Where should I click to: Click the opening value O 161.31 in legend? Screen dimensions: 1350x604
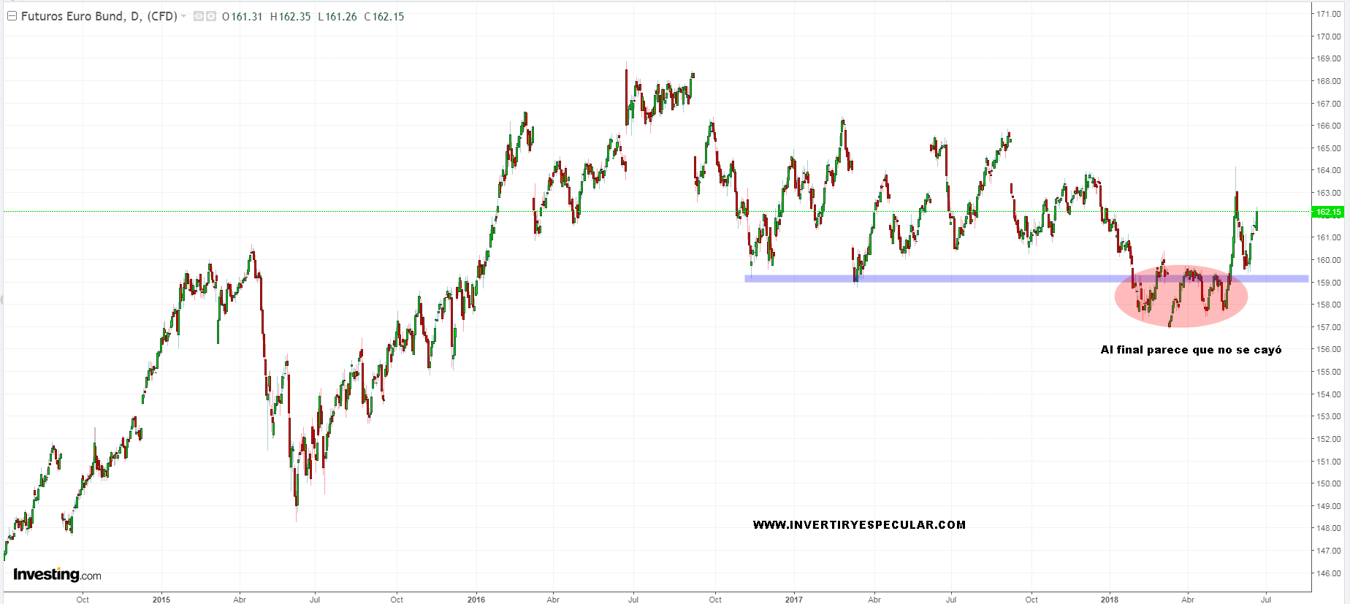(242, 17)
